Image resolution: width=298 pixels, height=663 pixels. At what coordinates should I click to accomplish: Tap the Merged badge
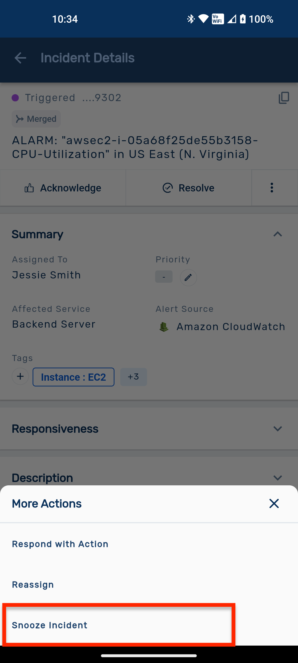click(36, 119)
